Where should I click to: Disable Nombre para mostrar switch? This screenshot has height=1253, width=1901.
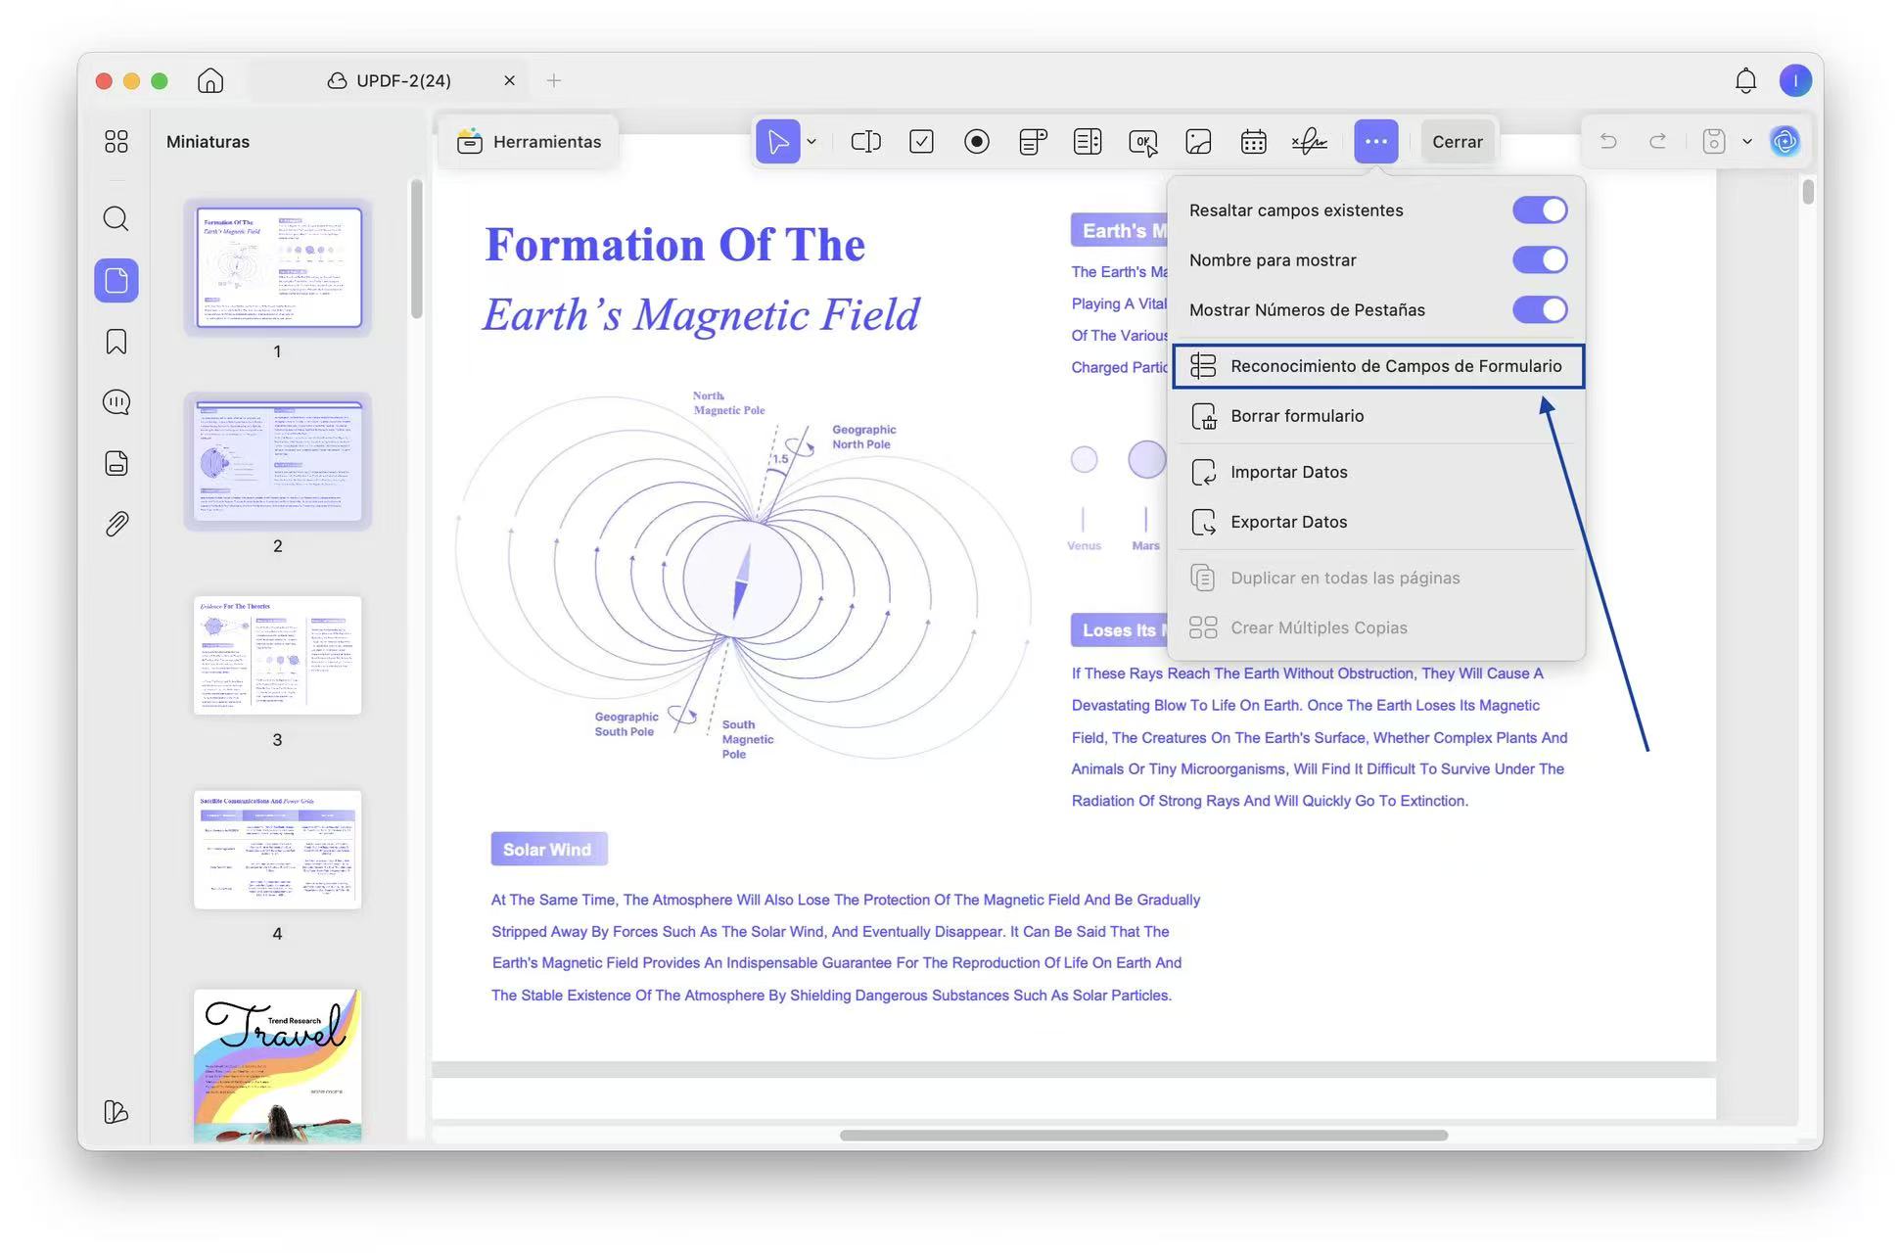point(1539,260)
